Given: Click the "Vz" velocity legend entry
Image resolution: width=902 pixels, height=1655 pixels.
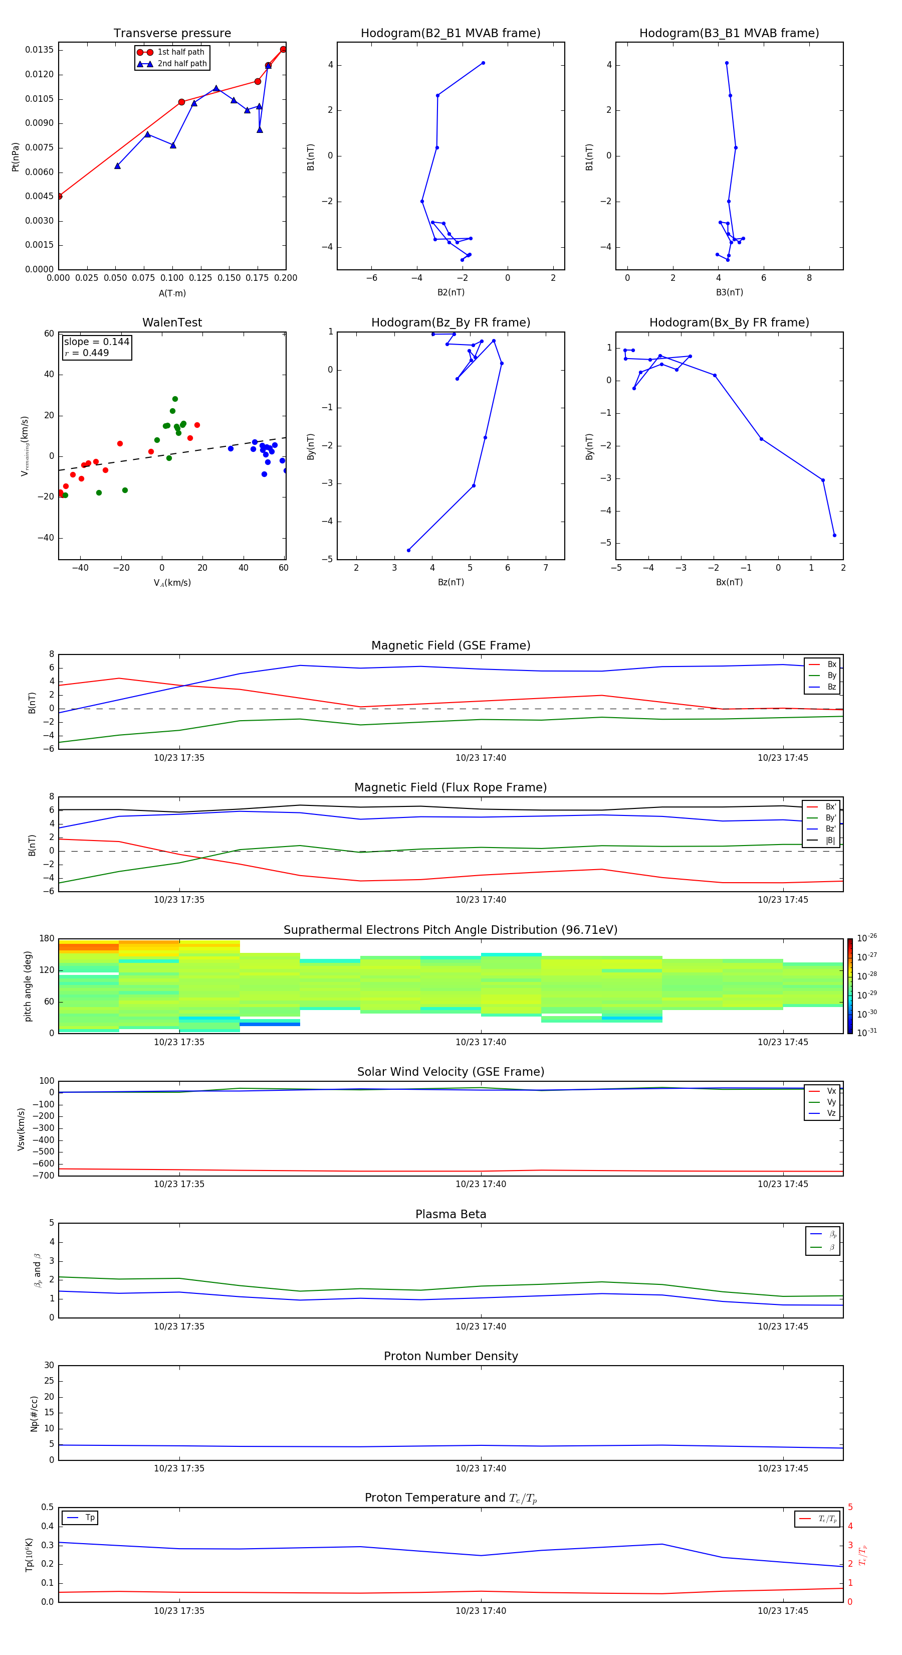Looking at the screenshot, I should (x=822, y=1113).
